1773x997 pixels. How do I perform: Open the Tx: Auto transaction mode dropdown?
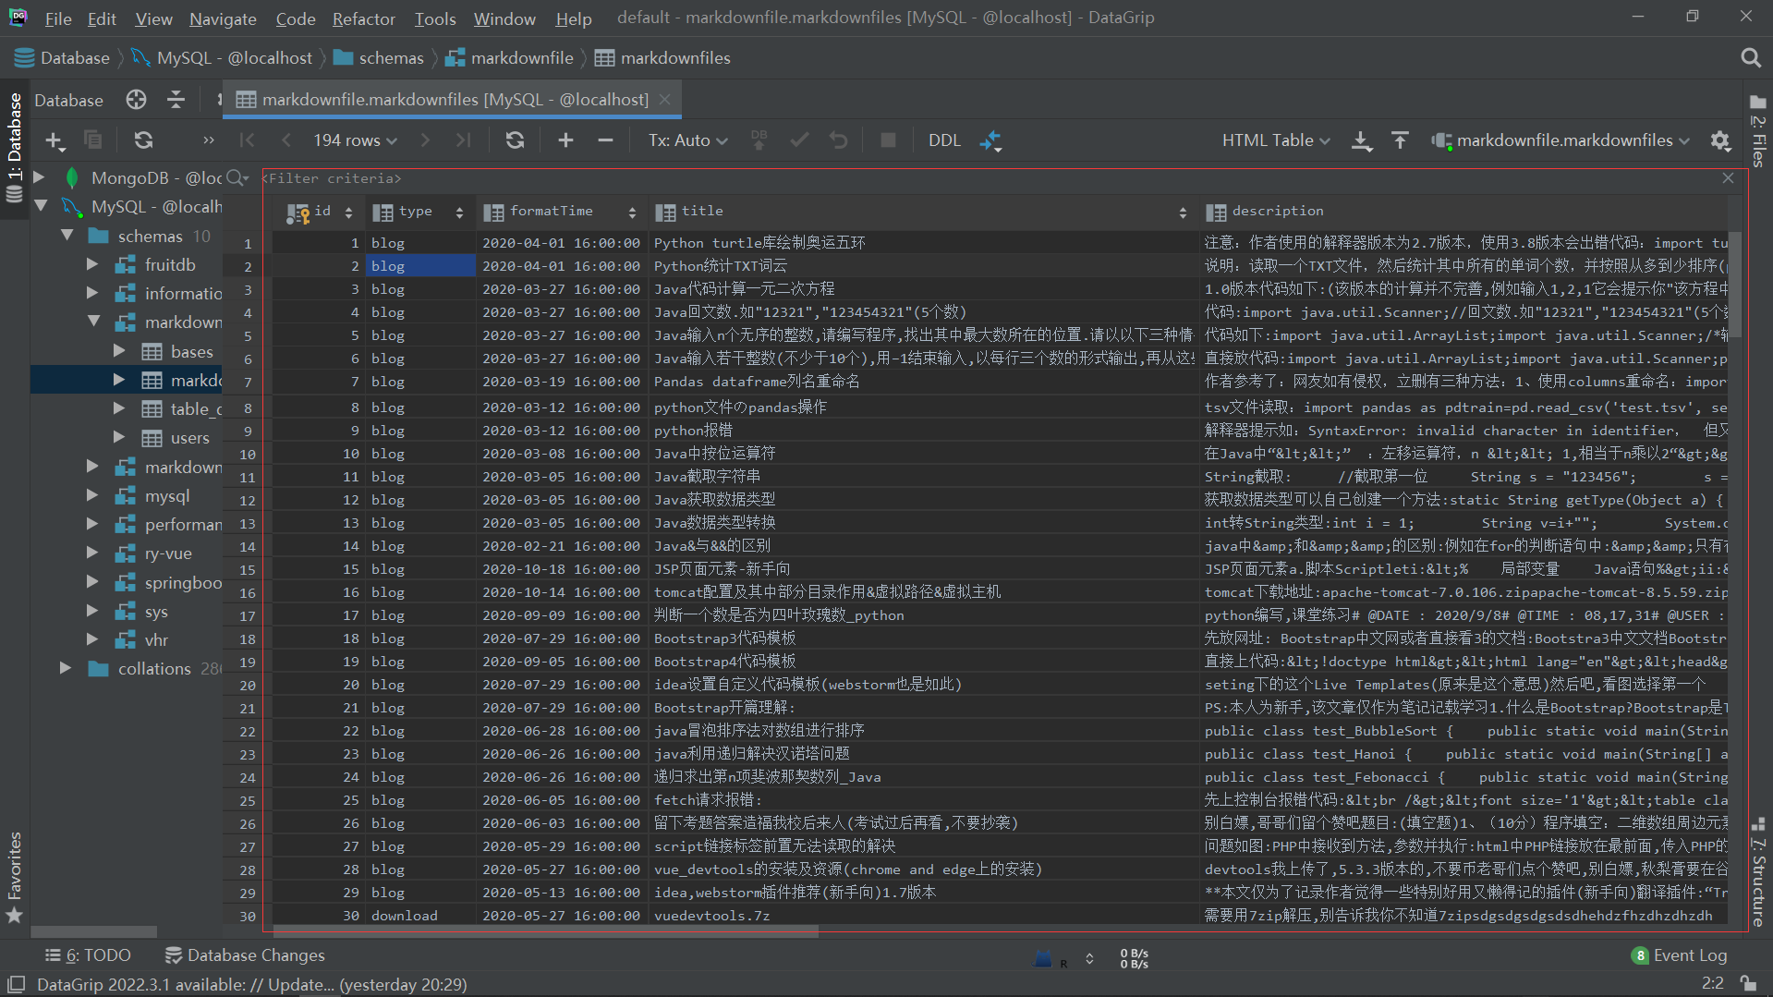(687, 140)
